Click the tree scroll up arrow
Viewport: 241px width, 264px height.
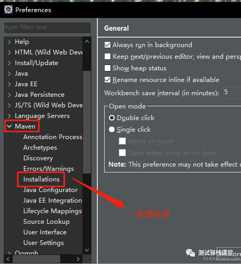(x=87, y=42)
